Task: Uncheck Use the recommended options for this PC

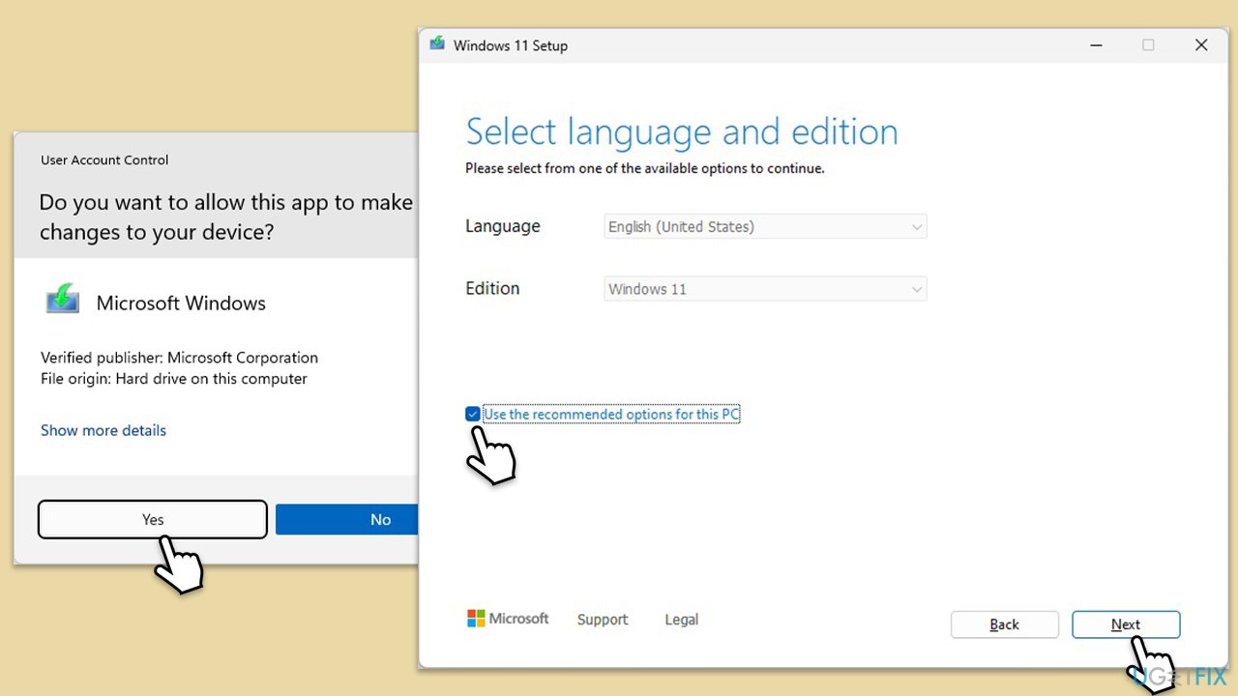Action: pos(472,415)
